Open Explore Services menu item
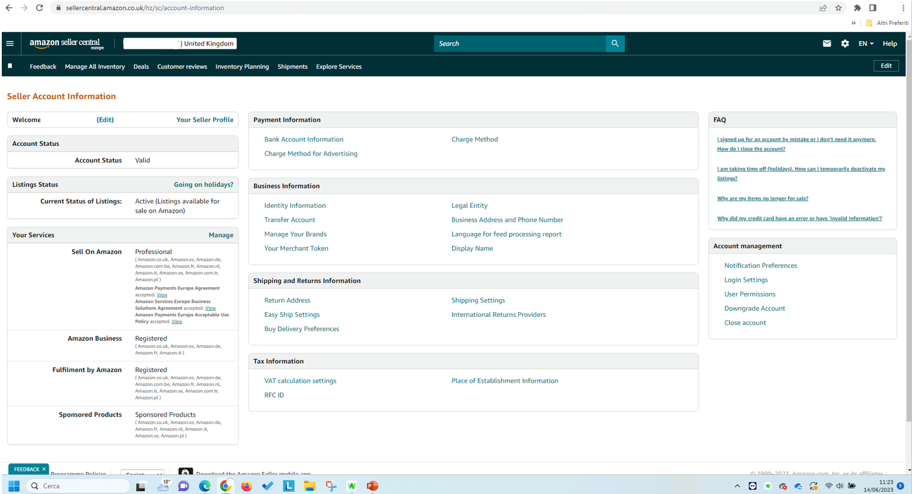This screenshot has width=912, height=494. (x=339, y=67)
